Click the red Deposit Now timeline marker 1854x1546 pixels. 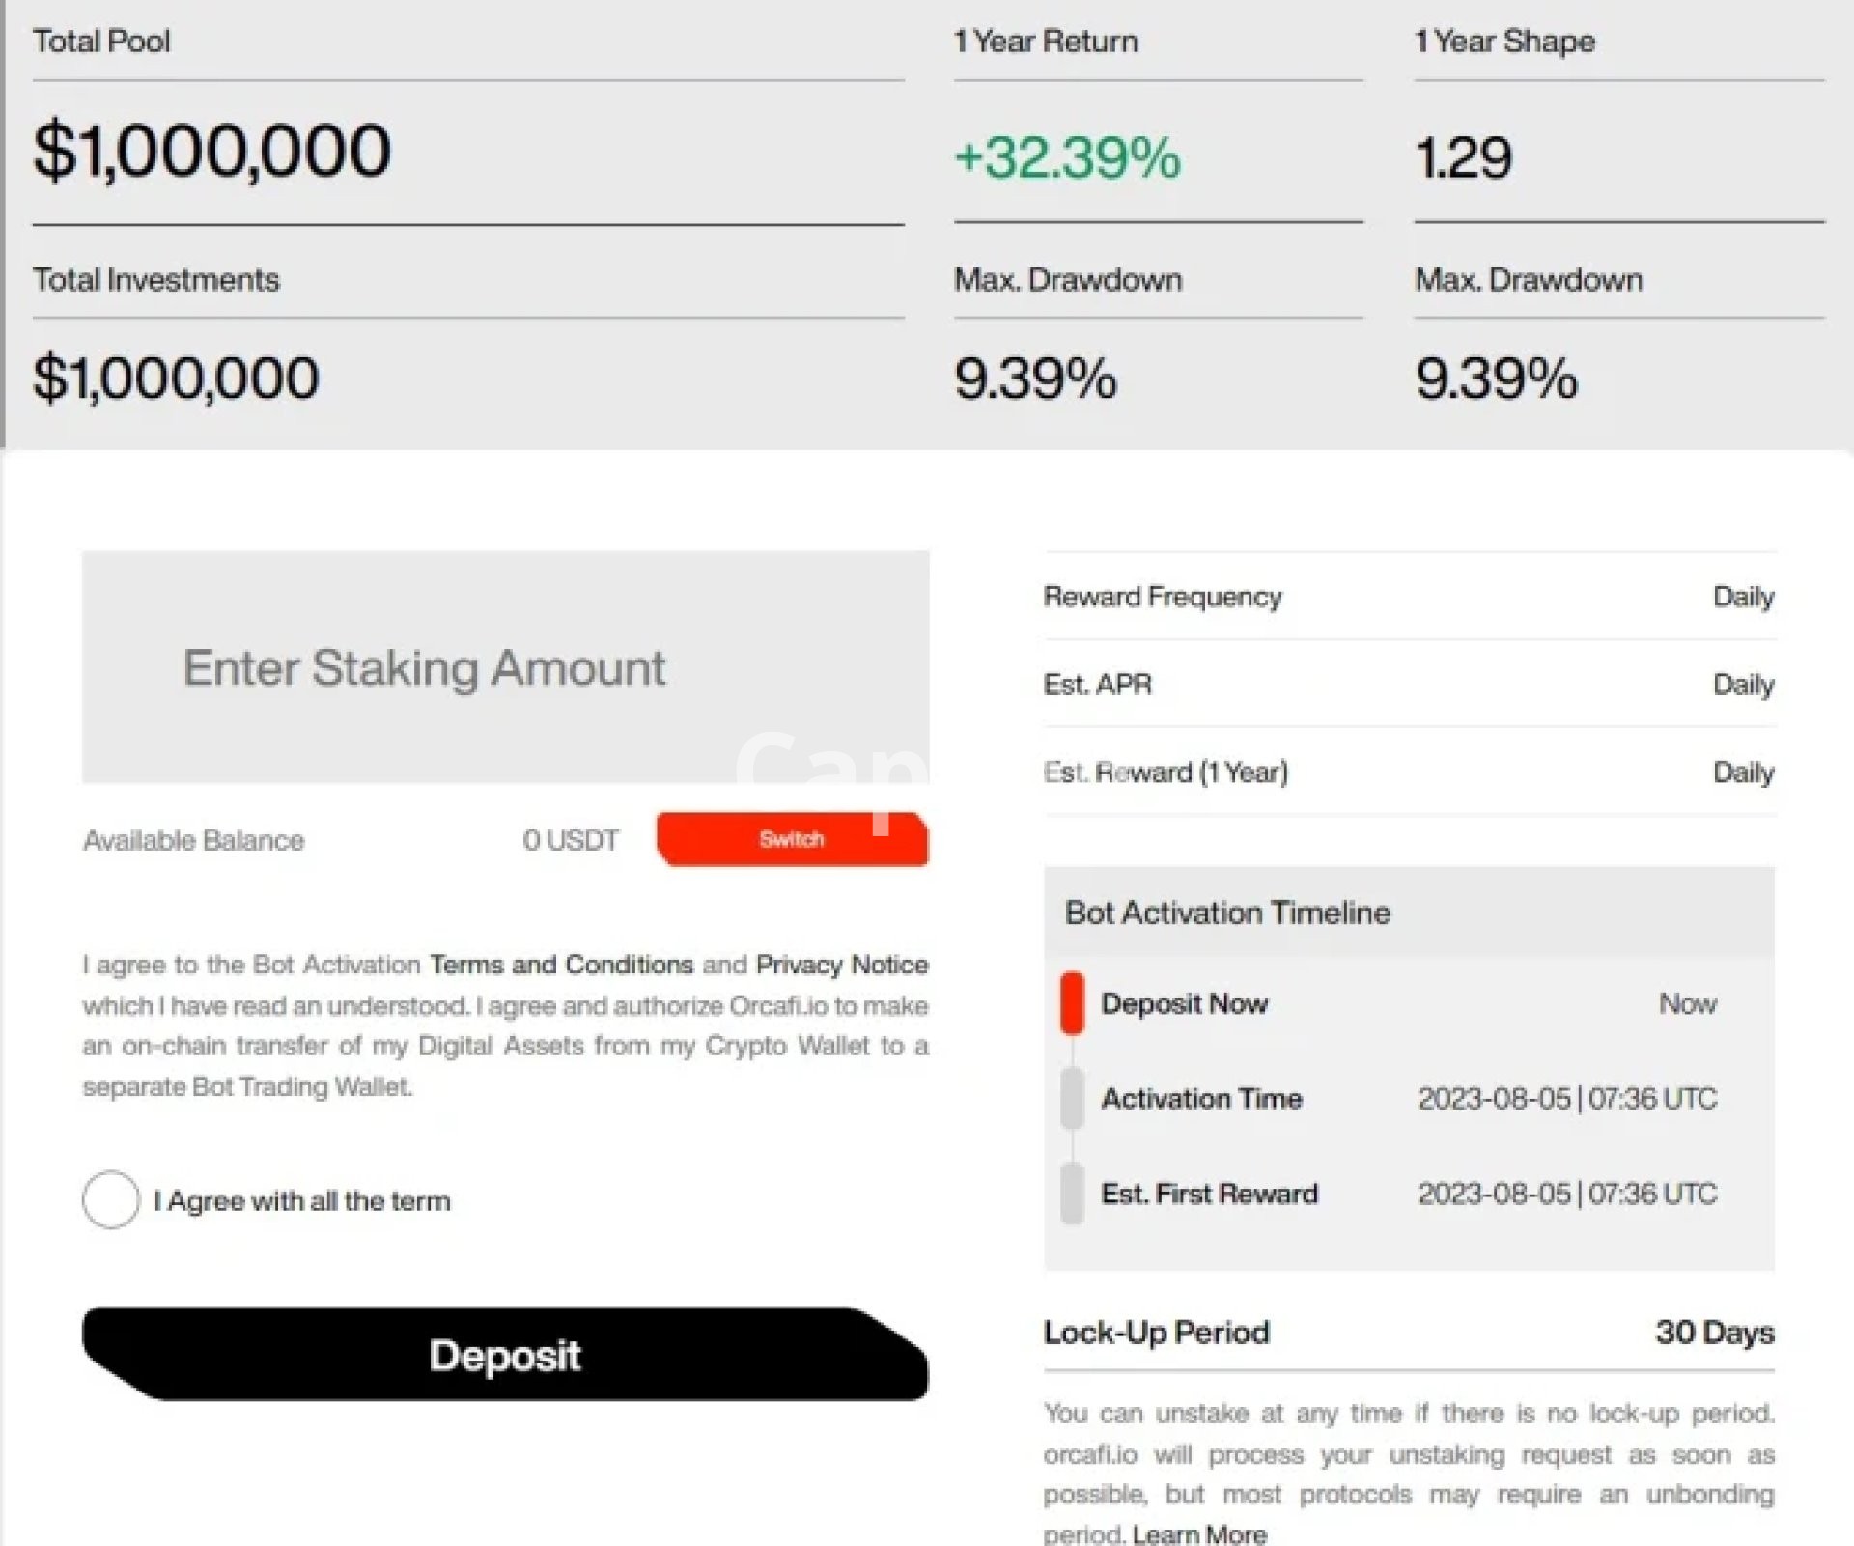coord(1072,1003)
